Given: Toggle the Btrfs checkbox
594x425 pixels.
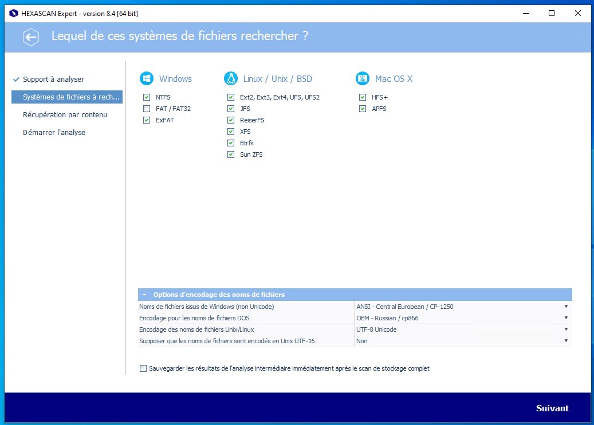Looking at the screenshot, I should [x=231, y=143].
